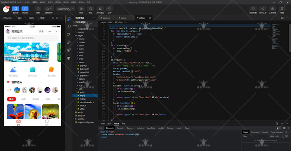The height and width of the screenshot is (151, 291).
Task: Close the http.js editor tab
Action: (x=150, y=18)
